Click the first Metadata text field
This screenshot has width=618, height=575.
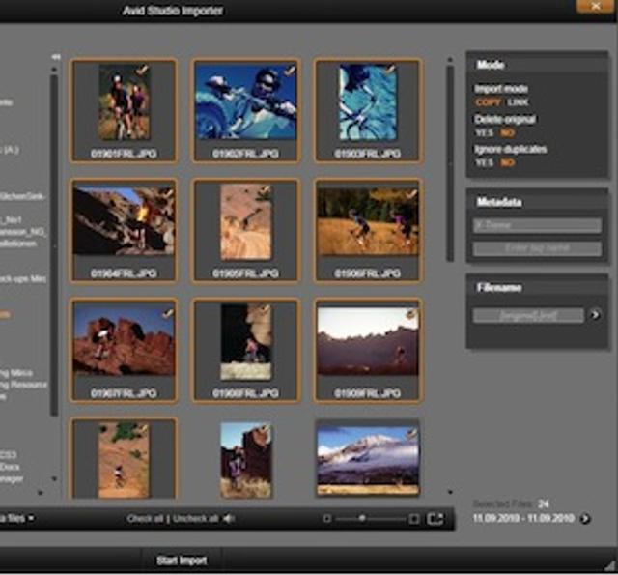tap(537, 225)
